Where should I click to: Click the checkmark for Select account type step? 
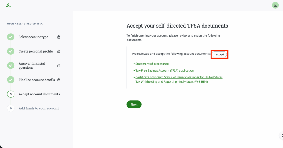[x=11, y=37]
